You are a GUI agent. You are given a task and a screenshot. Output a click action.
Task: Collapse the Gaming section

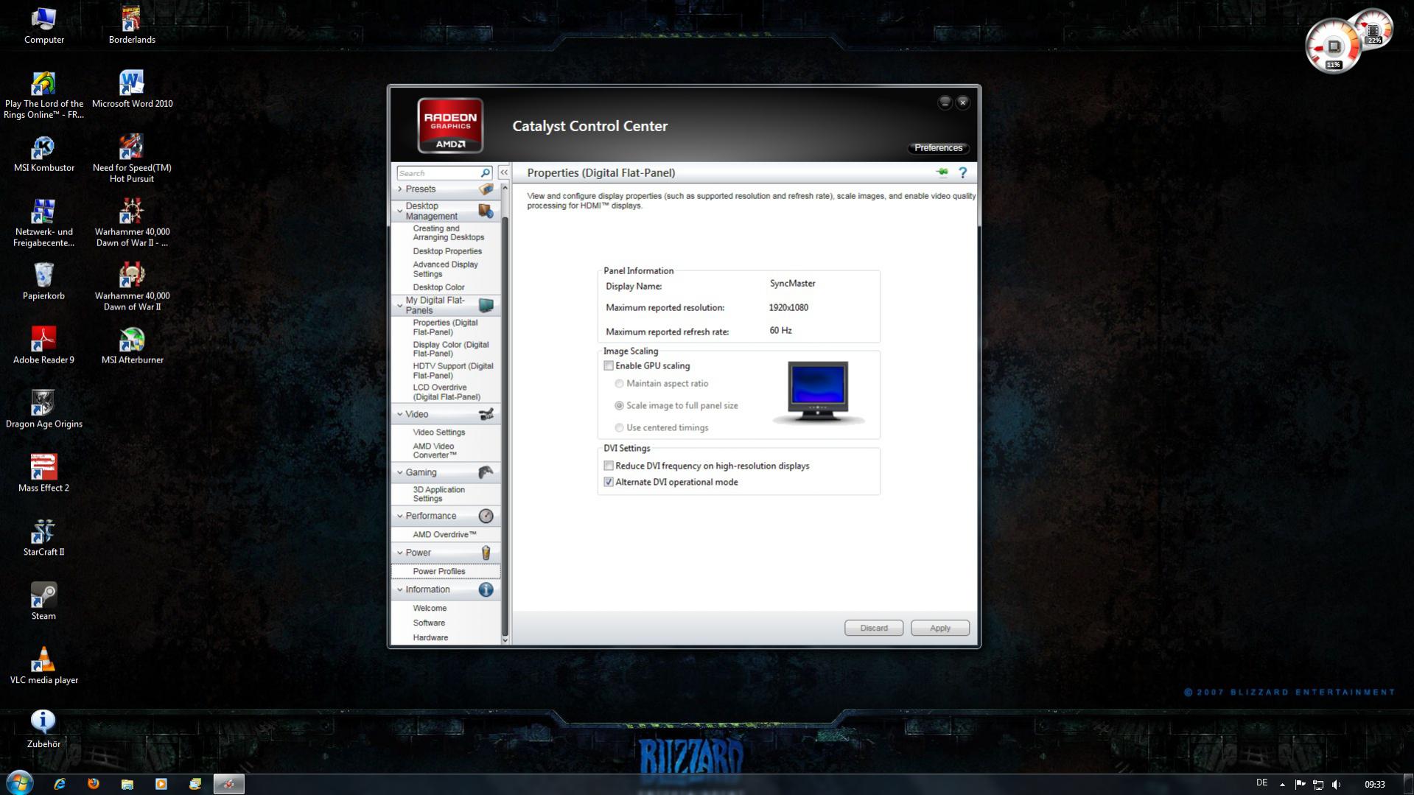pyautogui.click(x=400, y=472)
